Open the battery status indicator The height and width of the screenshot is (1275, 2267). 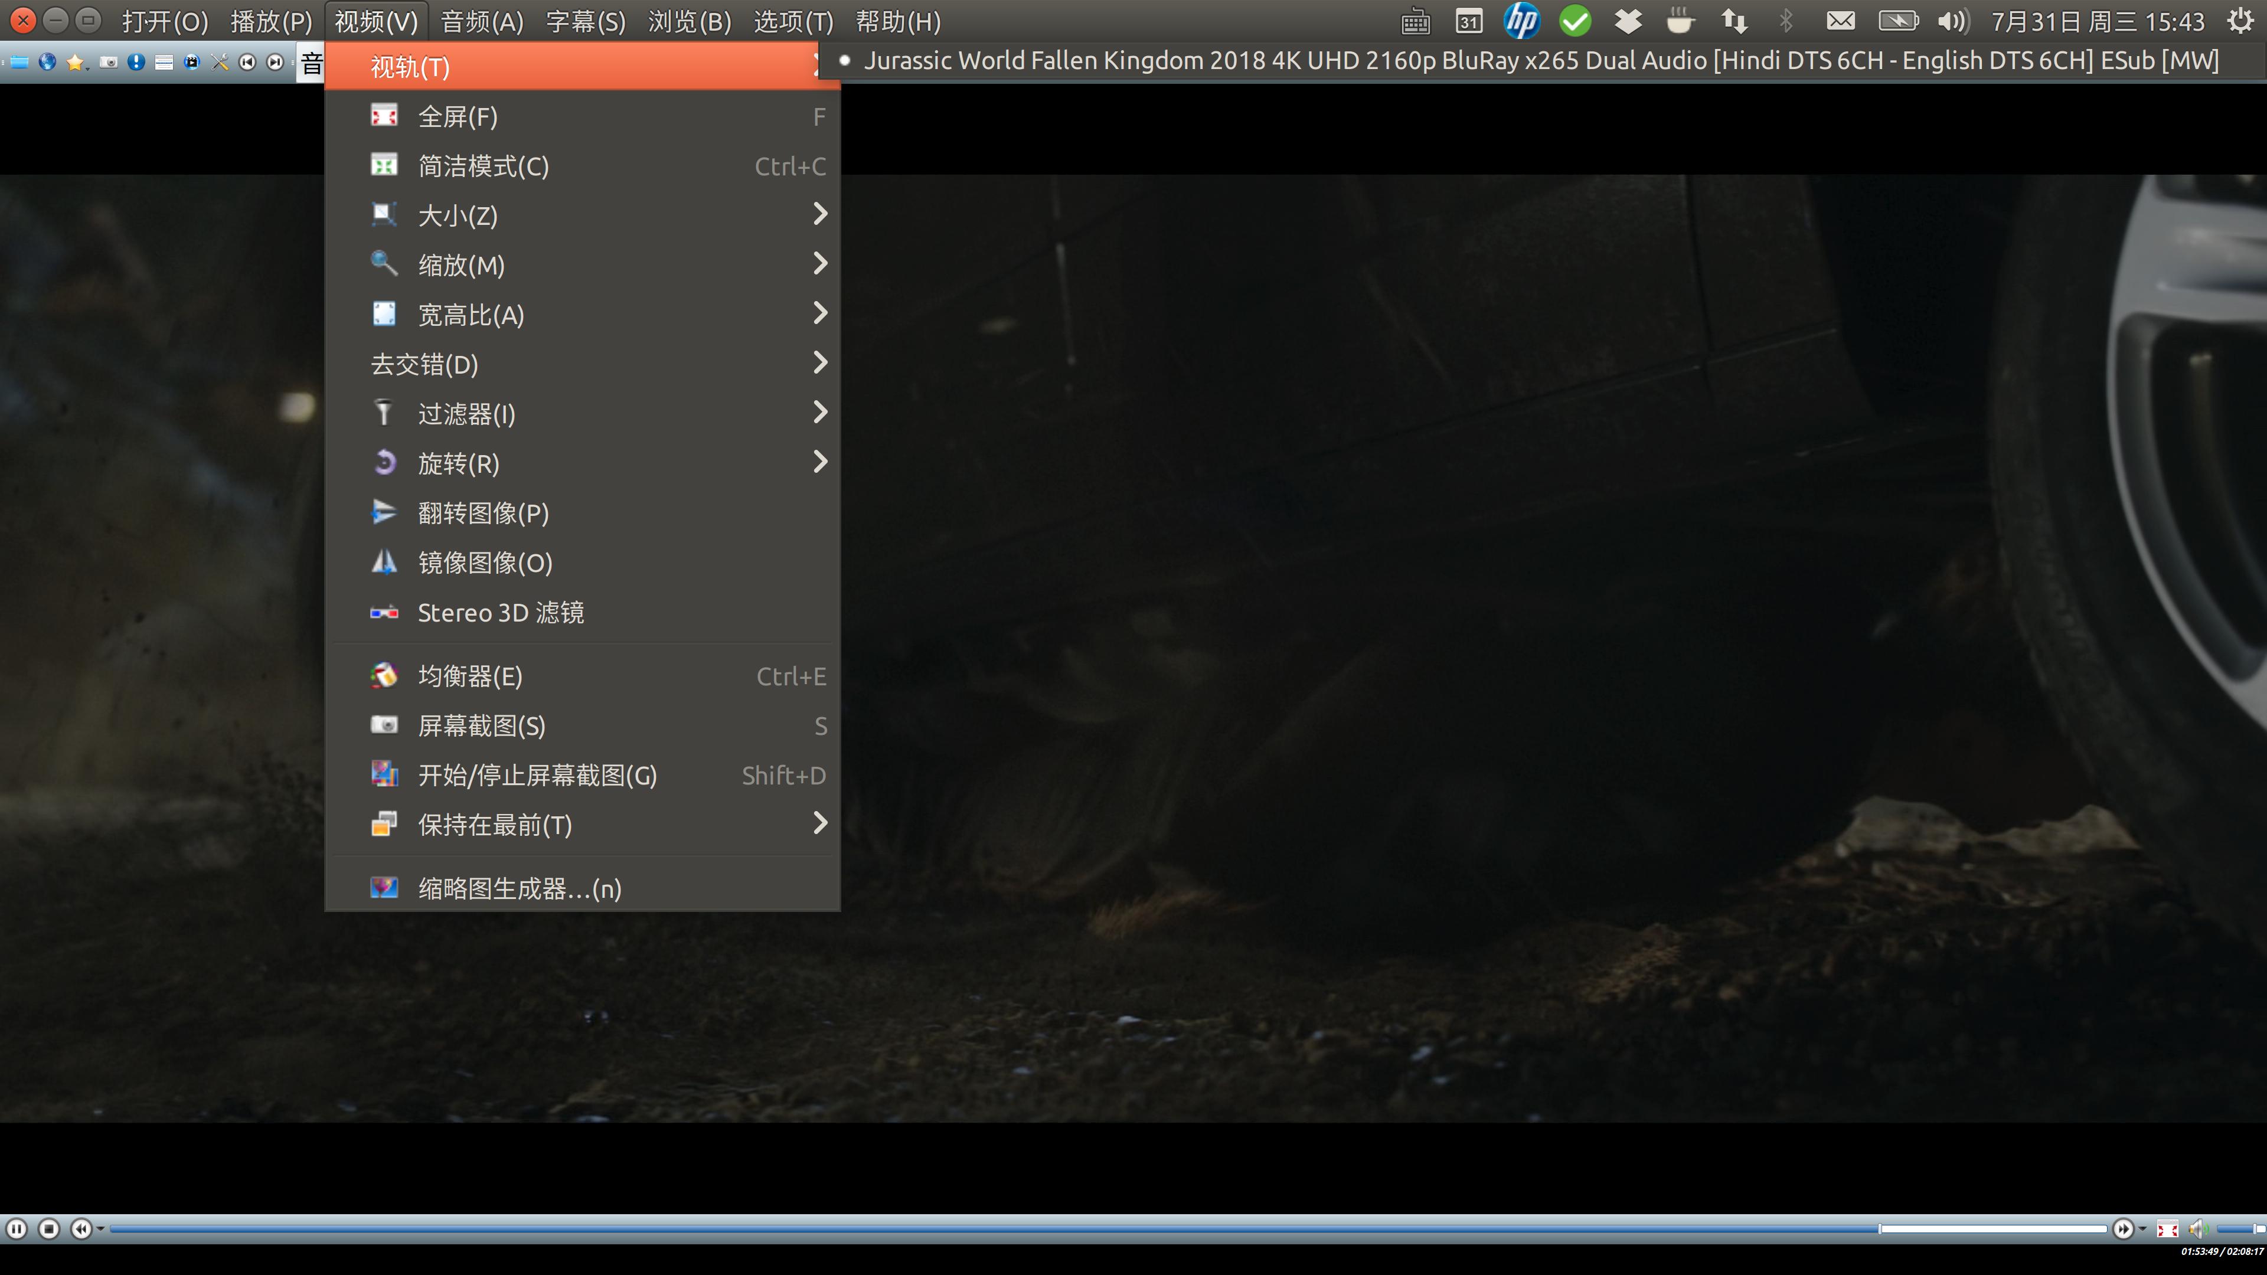click(1899, 21)
